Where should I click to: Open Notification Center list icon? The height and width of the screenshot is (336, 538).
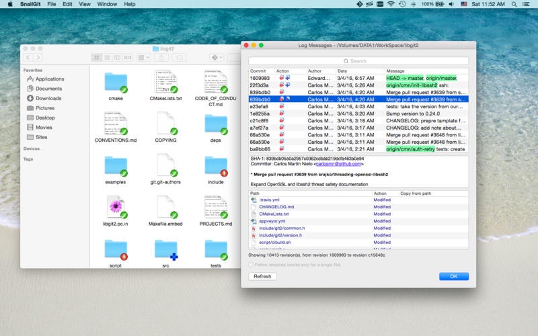click(526, 4)
